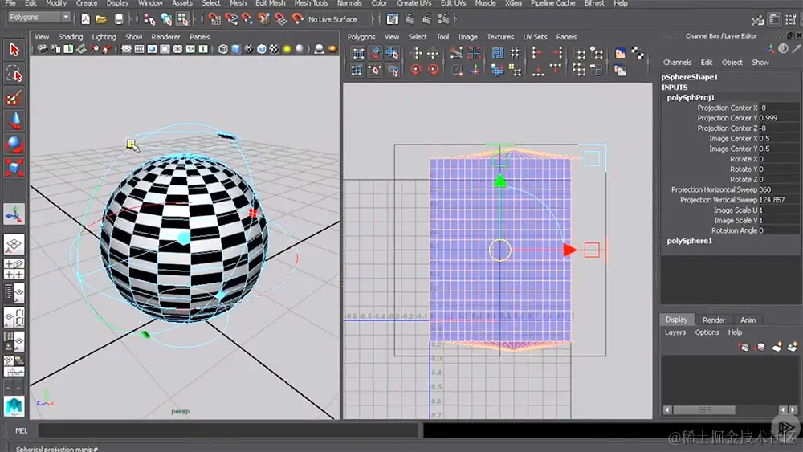Open the Polygons menu set dropdown
Image resolution: width=803 pixels, height=452 pixels.
pyautogui.click(x=39, y=17)
